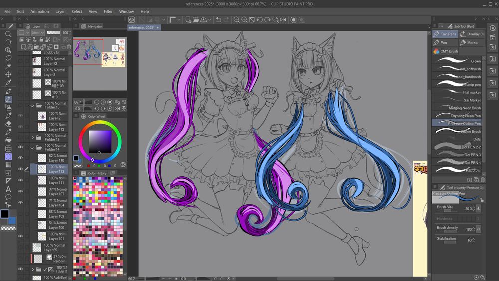Click Navigator flip horizontal icon
Image resolution: width=499 pixels, height=281 pixels.
(x=117, y=109)
